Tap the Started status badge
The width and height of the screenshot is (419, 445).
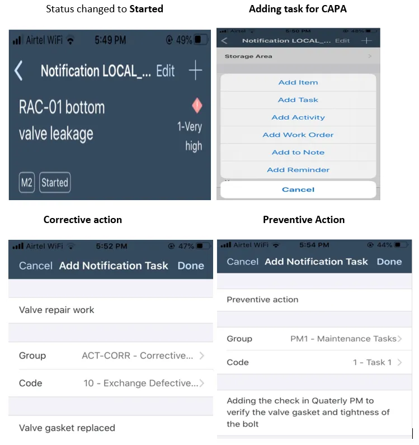[x=55, y=182]
